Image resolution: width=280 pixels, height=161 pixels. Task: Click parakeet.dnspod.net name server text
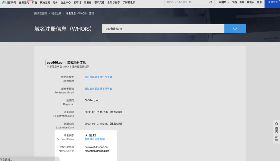(x=96, y=147)
